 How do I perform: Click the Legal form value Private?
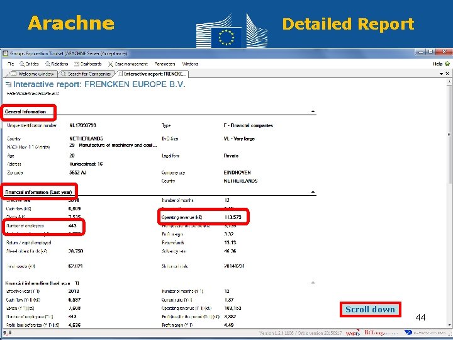pyautogui.click(x=231, y=156)
